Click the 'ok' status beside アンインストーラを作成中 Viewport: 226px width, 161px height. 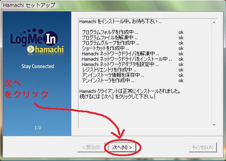click(x=181, y=80)
